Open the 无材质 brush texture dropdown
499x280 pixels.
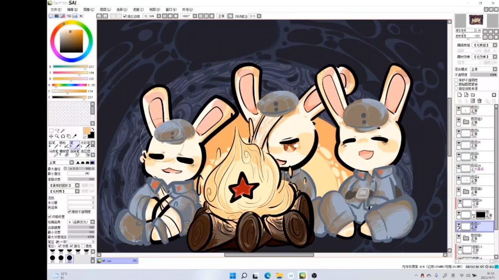tap(64, 191)
